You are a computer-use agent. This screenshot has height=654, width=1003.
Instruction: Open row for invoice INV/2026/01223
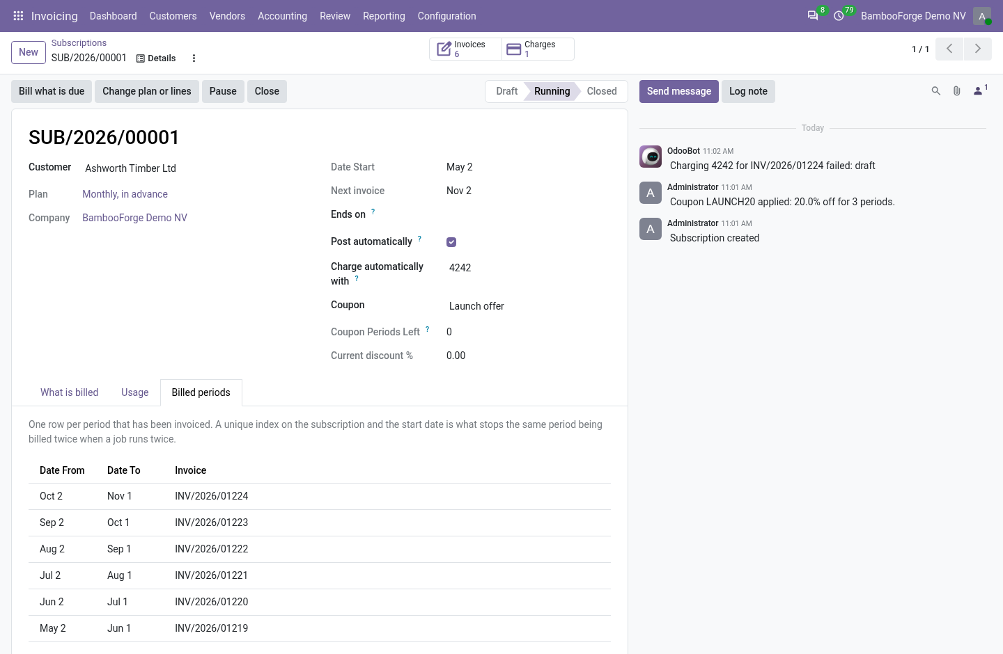point(320,523)
